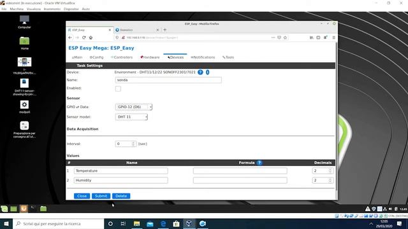Click the Firefox address bar URL

(152, 38)
